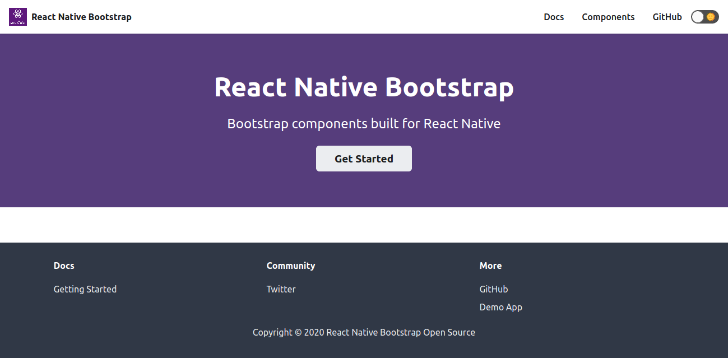Screen dimensions: 728x358
Task: Open Docs from the top navigation bar
Action: 554,17
